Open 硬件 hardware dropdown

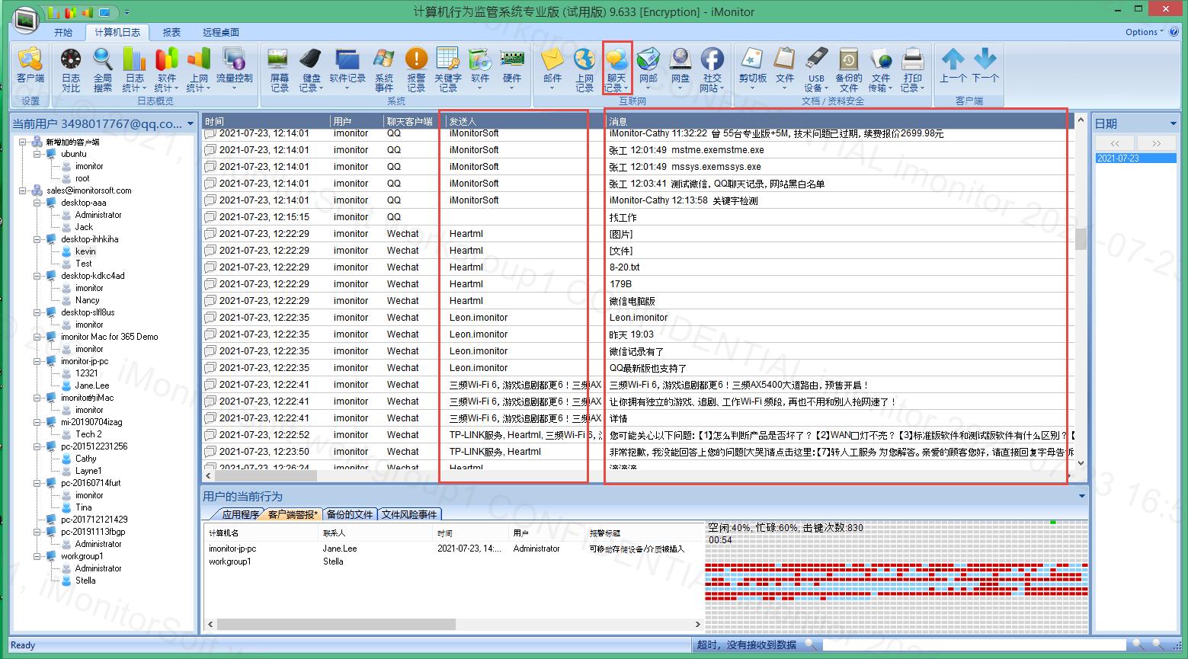(512, 69)
